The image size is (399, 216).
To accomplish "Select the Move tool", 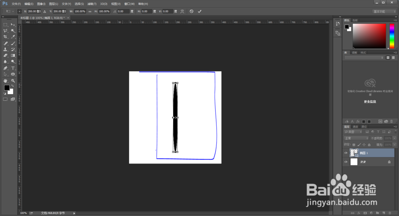I will point(13,25).
